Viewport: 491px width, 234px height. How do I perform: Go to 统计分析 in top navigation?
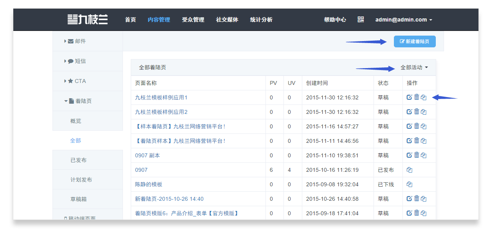point(261,20)
